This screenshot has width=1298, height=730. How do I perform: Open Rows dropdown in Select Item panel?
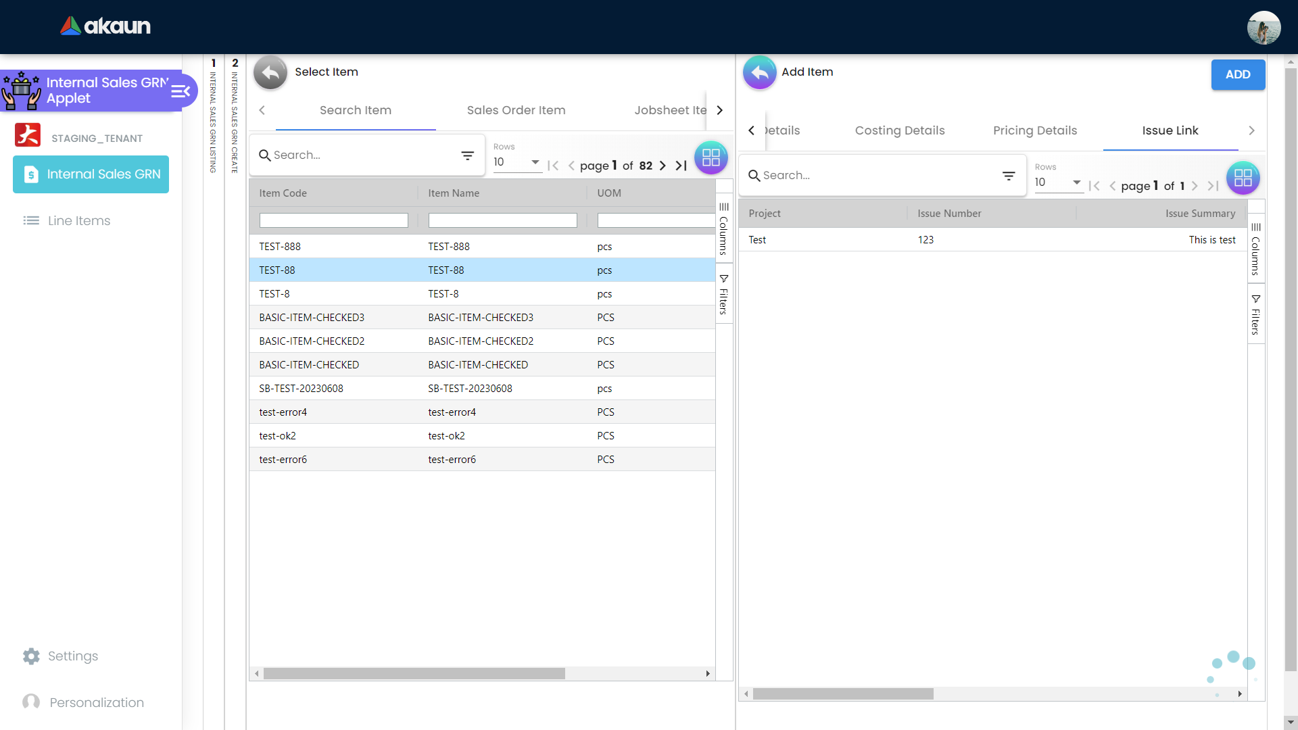[517, 162]
